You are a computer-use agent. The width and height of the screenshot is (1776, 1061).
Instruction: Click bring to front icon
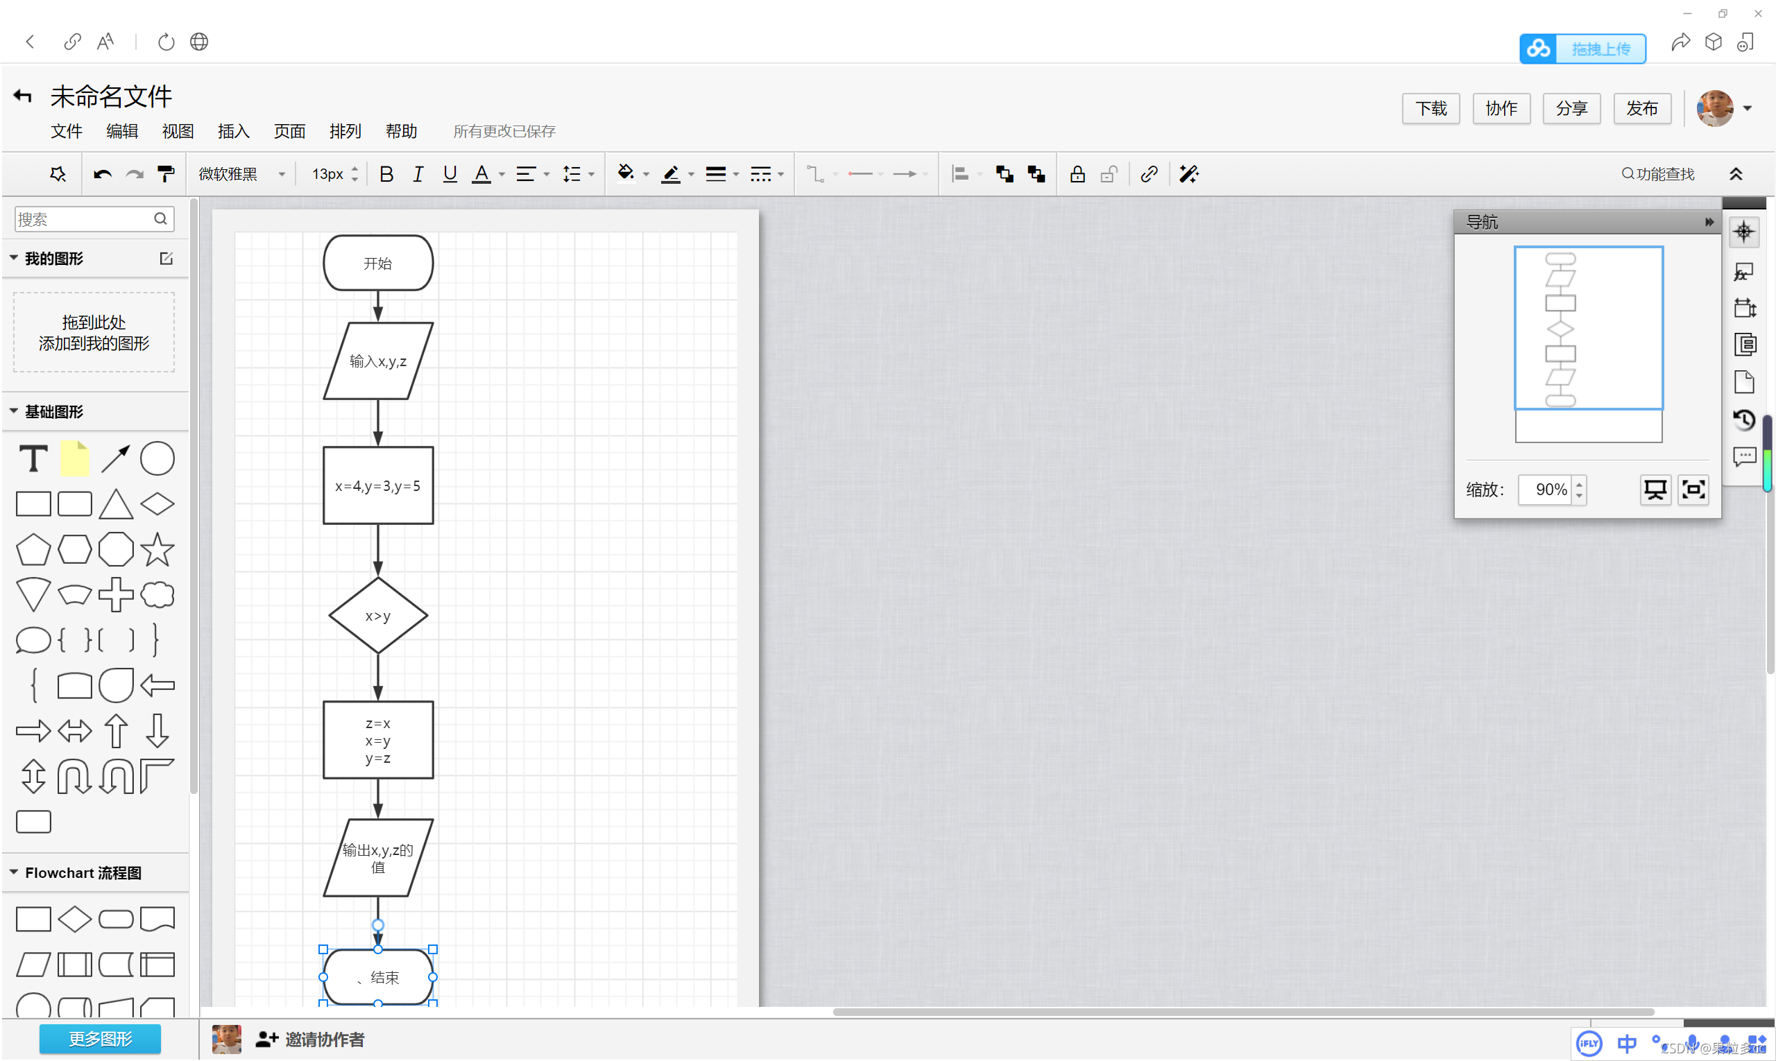[x=1005, y=174]
